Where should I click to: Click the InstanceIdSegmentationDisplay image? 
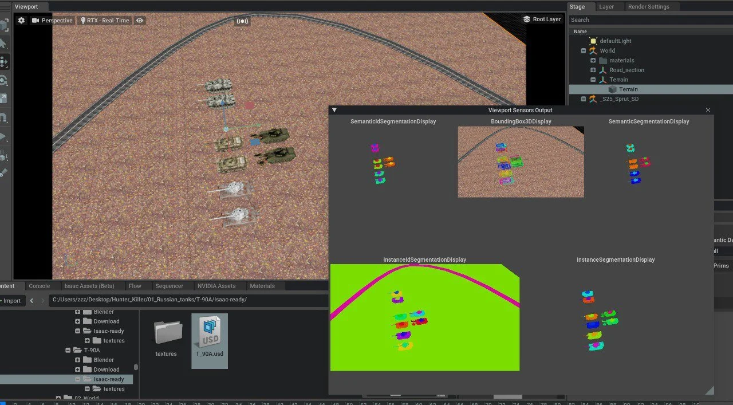pos(425,317)
